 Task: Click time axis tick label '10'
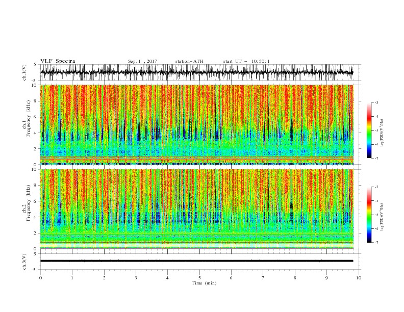pos(359,278)
